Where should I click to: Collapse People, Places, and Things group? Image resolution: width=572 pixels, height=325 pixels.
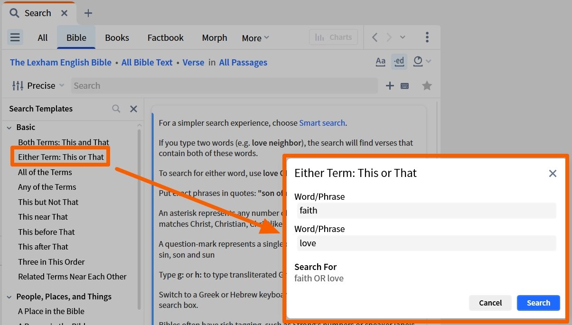click(9, 297)
